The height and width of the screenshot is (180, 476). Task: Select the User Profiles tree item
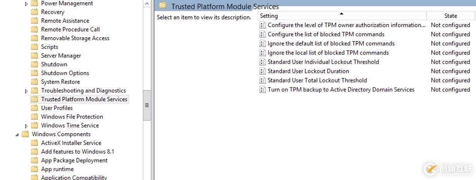(57, 108)
